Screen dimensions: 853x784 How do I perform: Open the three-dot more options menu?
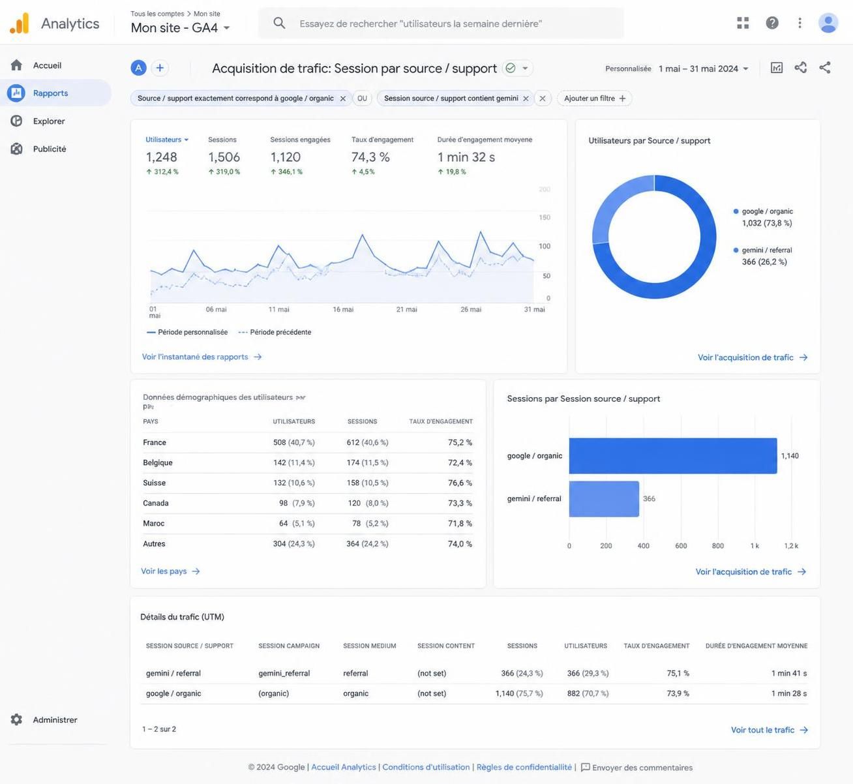click(800, 23)
